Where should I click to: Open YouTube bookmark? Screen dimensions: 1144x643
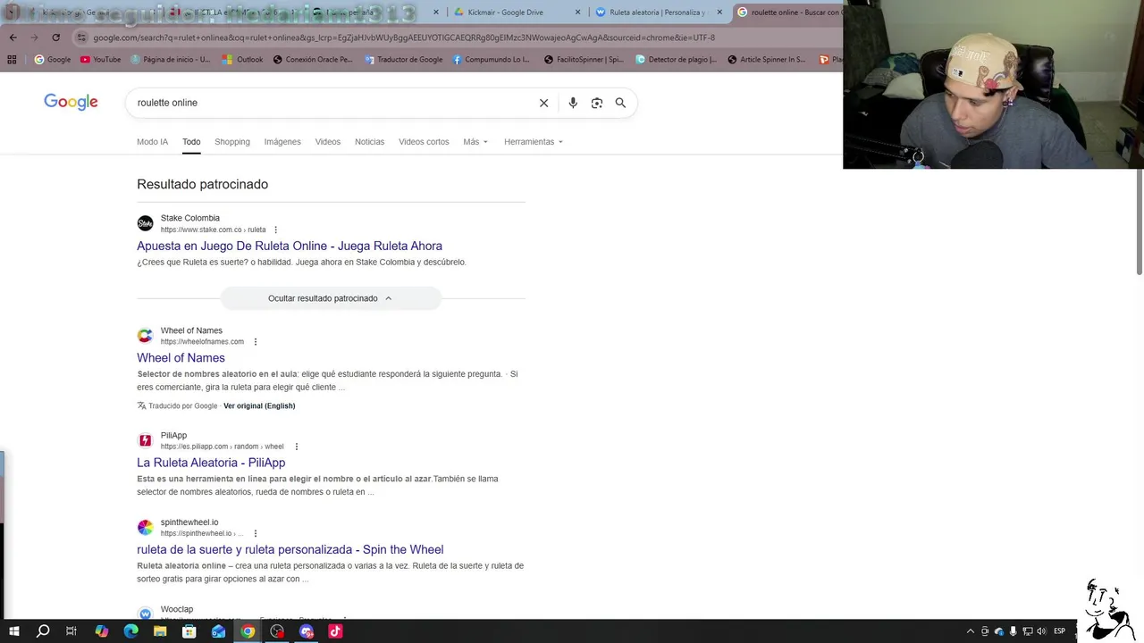[100, 60]
